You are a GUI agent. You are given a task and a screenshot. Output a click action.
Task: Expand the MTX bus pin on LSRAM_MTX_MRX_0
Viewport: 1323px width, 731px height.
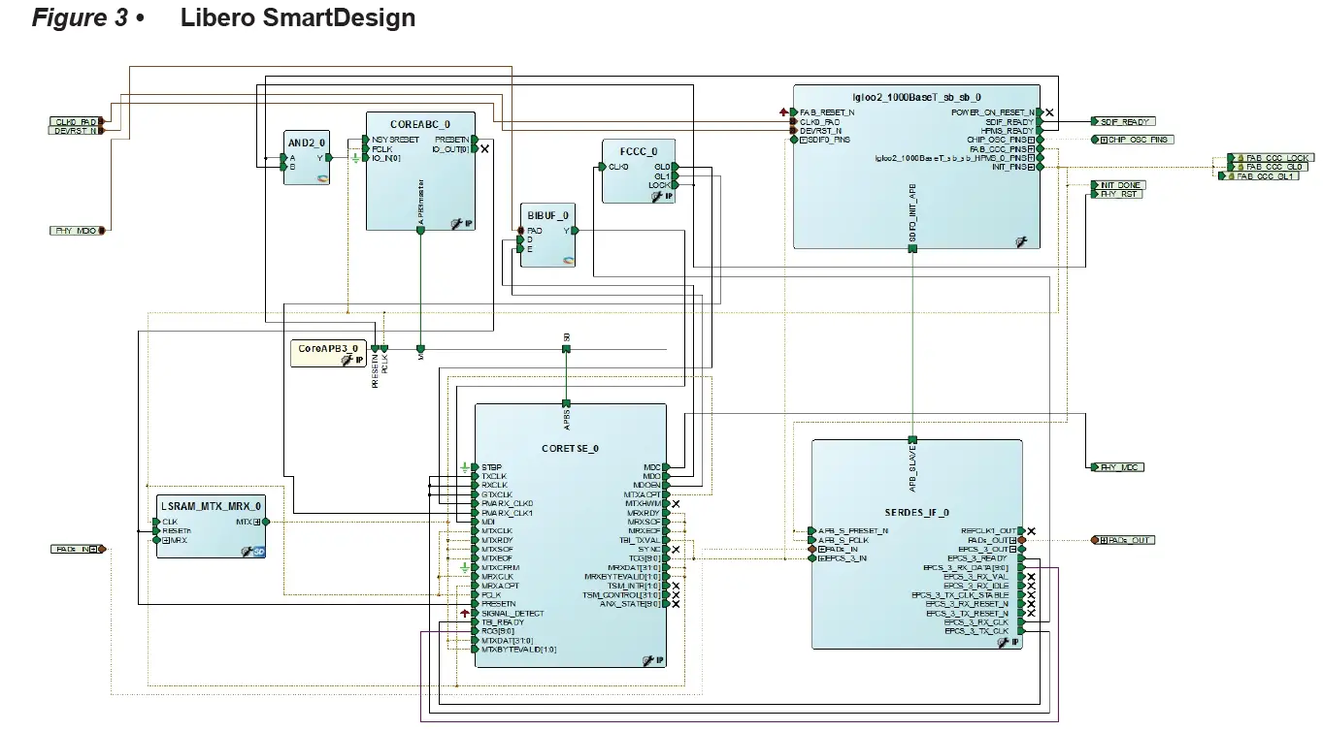pyautogui.click(x=256, y=522)
